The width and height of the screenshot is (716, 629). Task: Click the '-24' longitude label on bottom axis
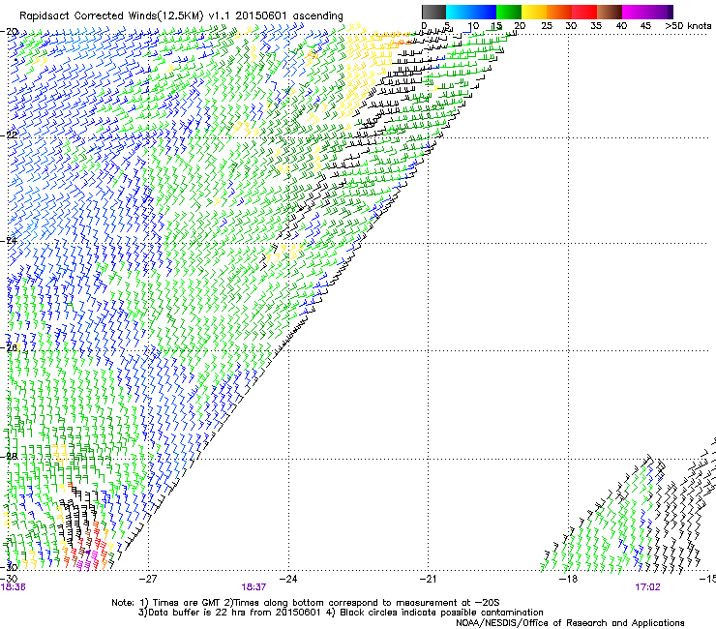pyautogui.click(x=288, y=580)
